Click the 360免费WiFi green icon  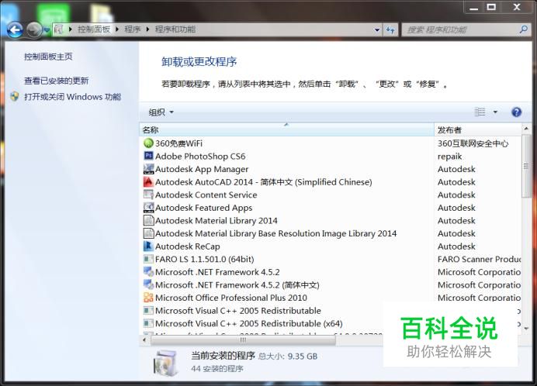tap(148, 143)
